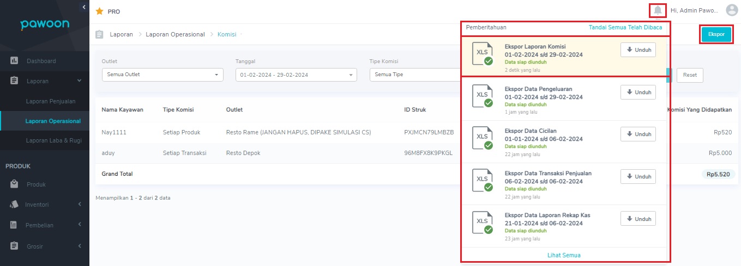741x266 pixels.
Task: Expand the Pembelian submenu chevron
Action: pos(80,225)
